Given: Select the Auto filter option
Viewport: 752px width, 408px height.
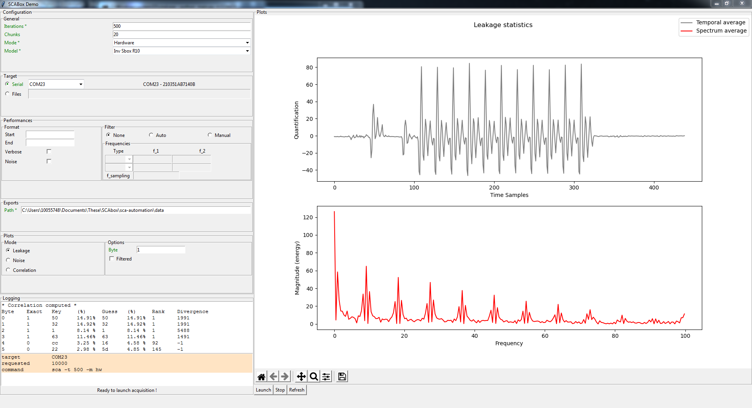Looking at the screenshot, I should (x=151, y=135).
